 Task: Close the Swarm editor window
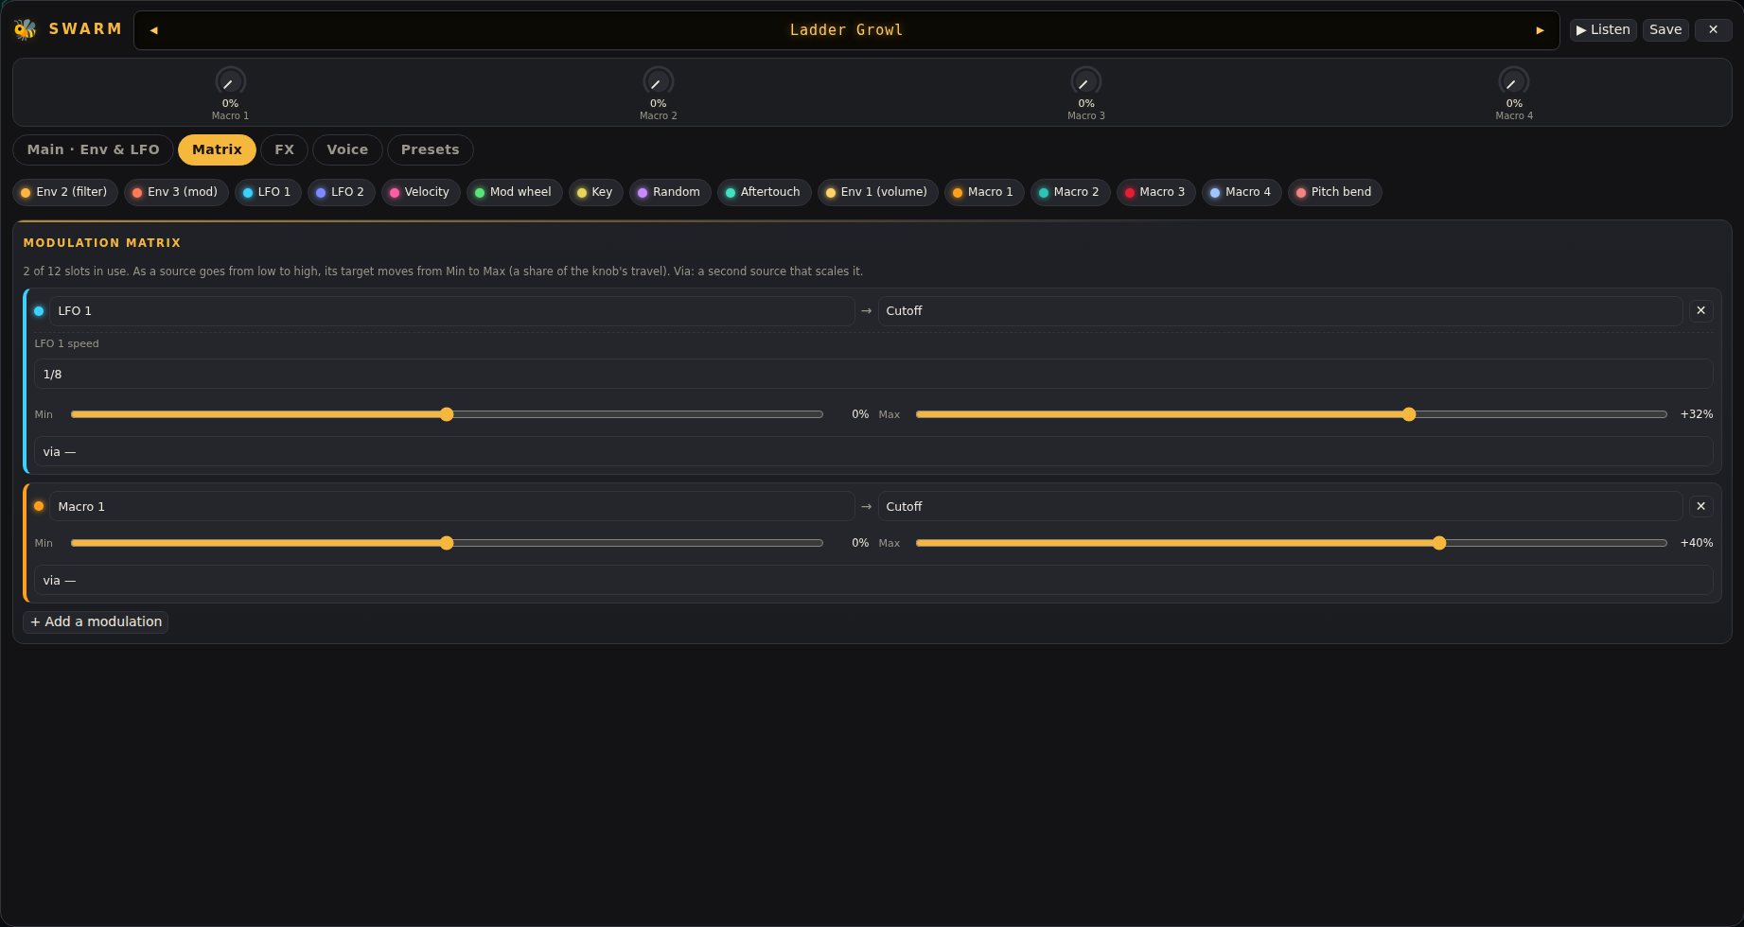(x=1713, y=29)
